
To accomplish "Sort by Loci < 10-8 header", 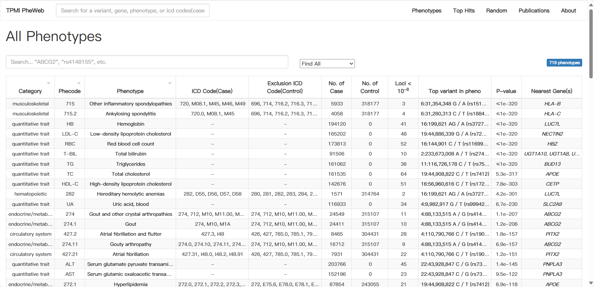I will coord(403,87).
